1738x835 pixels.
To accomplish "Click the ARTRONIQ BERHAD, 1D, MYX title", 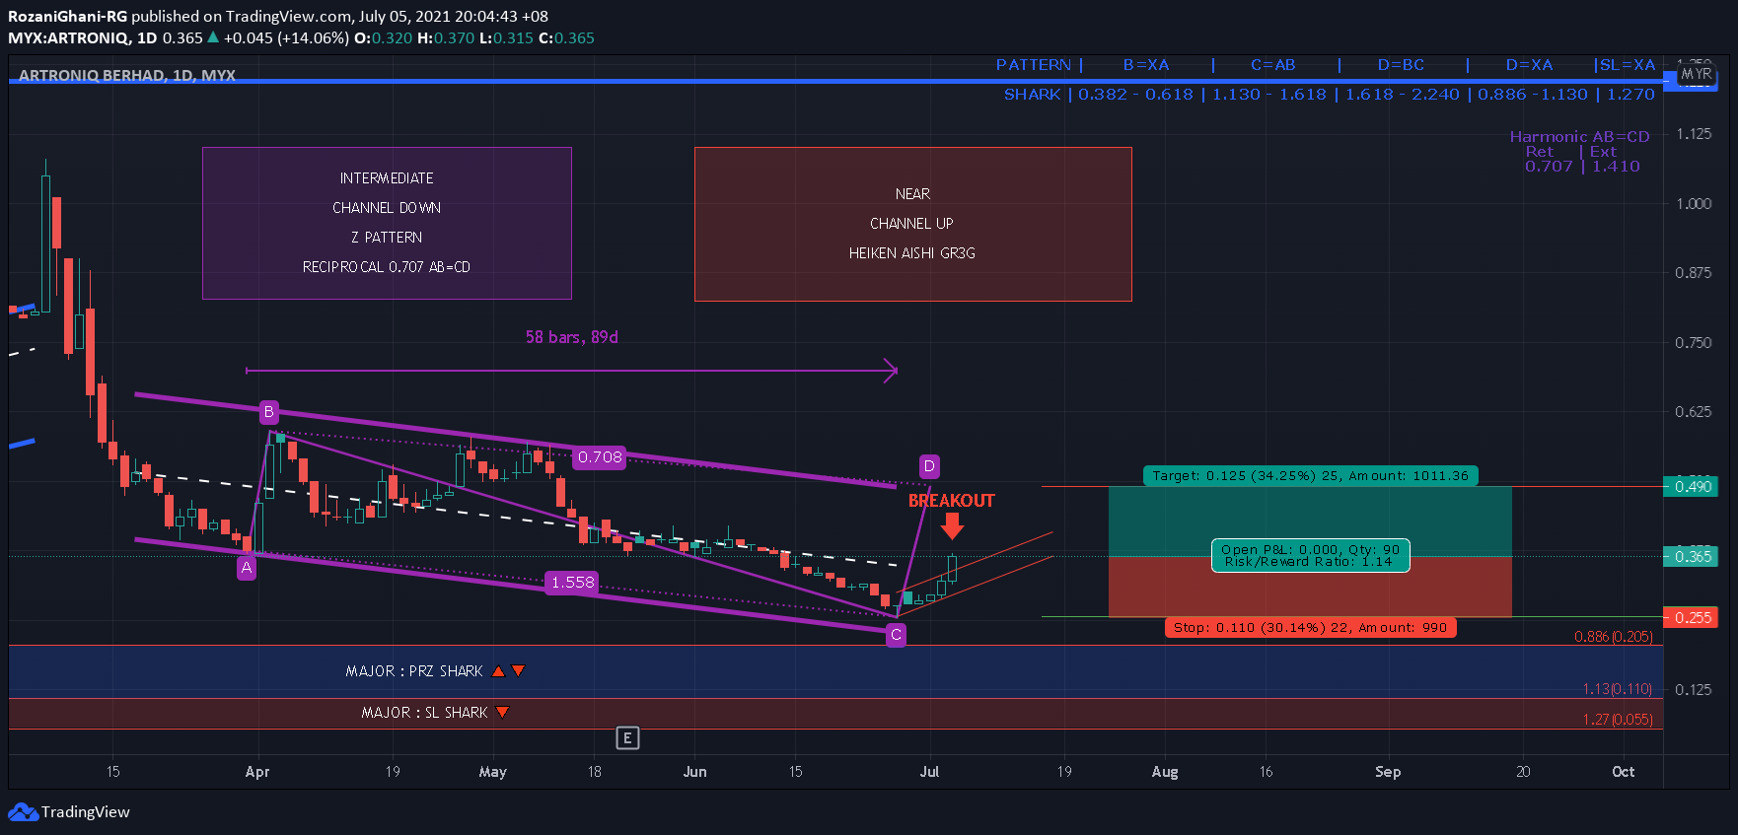I will [x=127, y=75].
